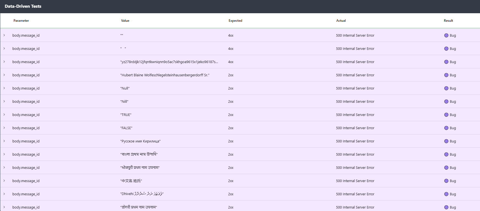Screen dimensions: 480x211
Task: Expand the Hubert Blaine Wolfeschlegelsteinhausenbergerdorff row
Action: pos(4,75)
